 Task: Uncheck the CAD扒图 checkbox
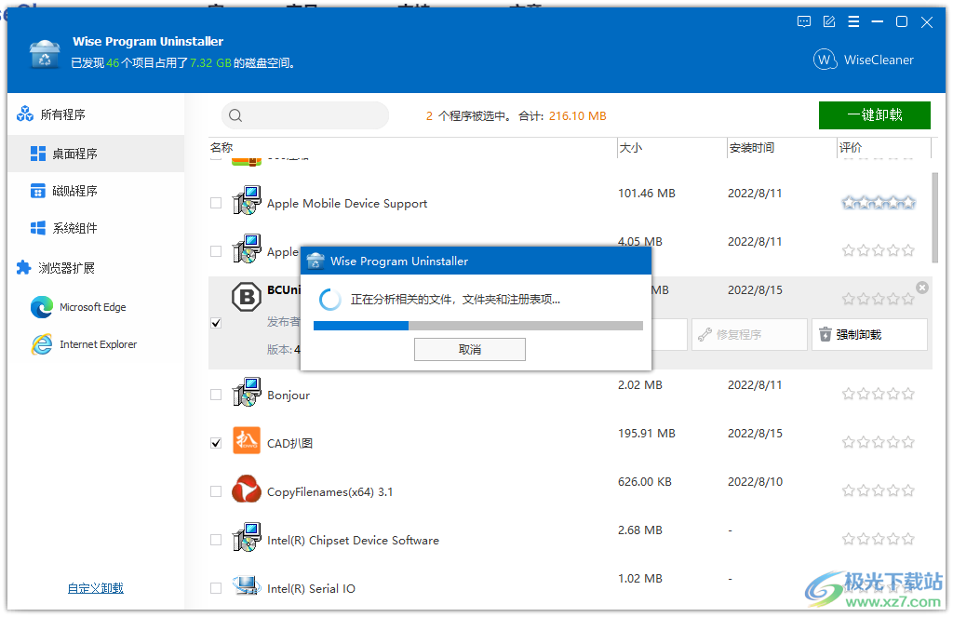[215, 443]
